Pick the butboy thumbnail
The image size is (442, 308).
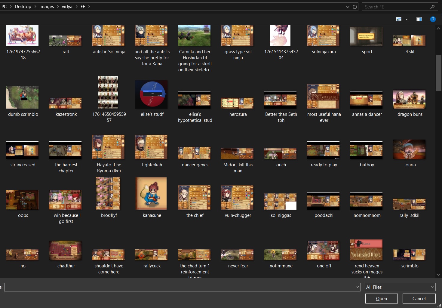tap(366, 150)
